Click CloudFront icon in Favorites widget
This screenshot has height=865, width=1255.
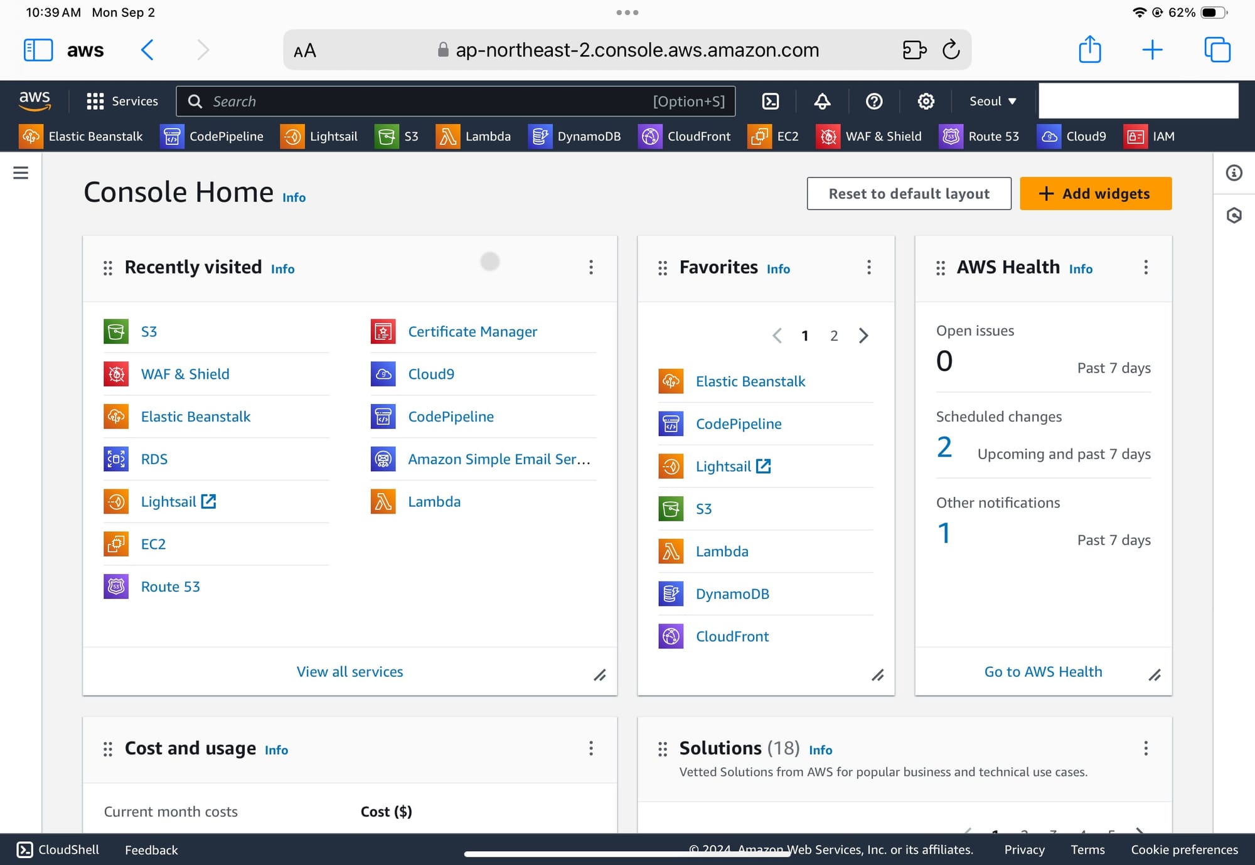(x=671, y=636)
